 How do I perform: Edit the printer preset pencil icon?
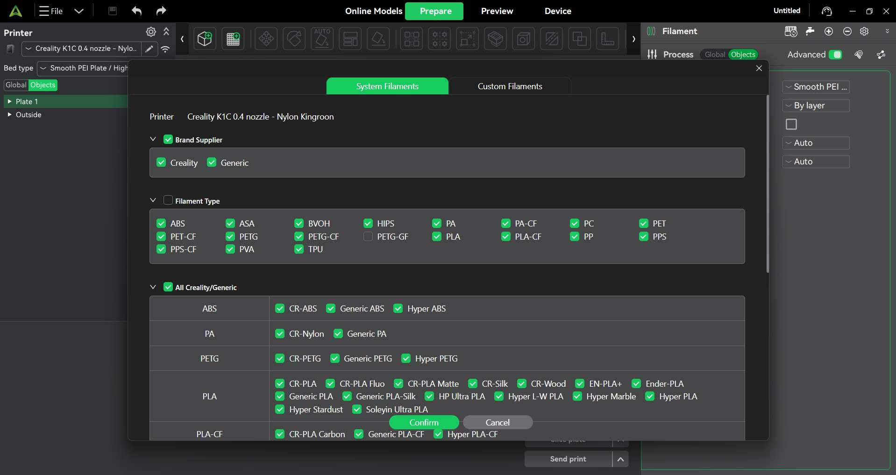[149, 49]
